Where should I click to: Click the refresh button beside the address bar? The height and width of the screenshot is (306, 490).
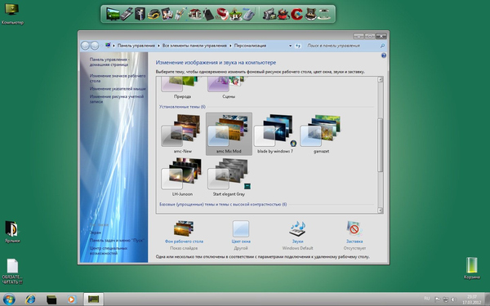point(298,46)
